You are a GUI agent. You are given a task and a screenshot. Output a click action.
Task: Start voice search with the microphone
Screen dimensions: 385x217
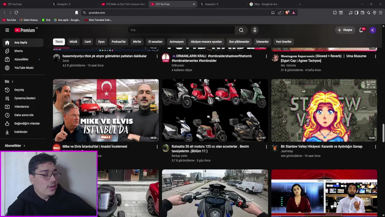pyautogui.click(x=255, y=30)
